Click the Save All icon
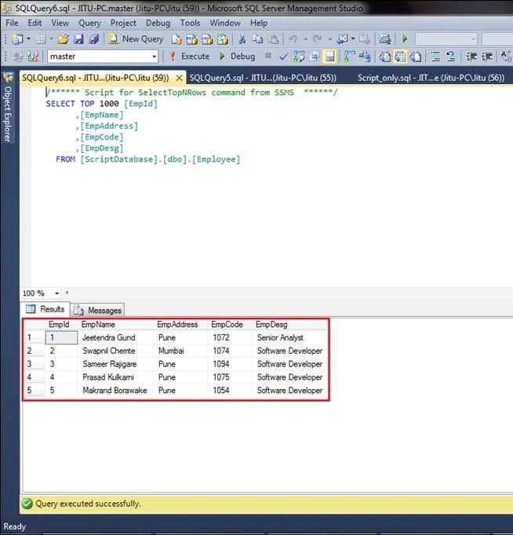The width and height of the screenshot is (513, 535). pos(94,39)
